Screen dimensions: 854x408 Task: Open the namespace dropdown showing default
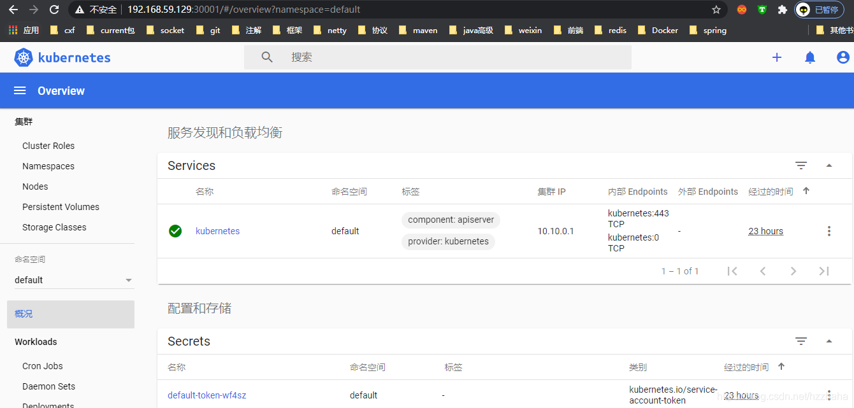(73, 280)
